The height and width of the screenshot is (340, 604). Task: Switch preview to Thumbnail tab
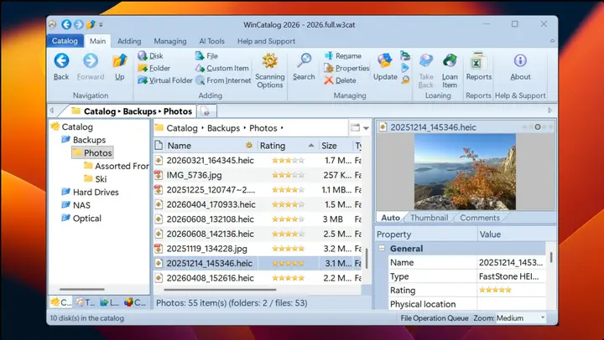click(430, 218)
